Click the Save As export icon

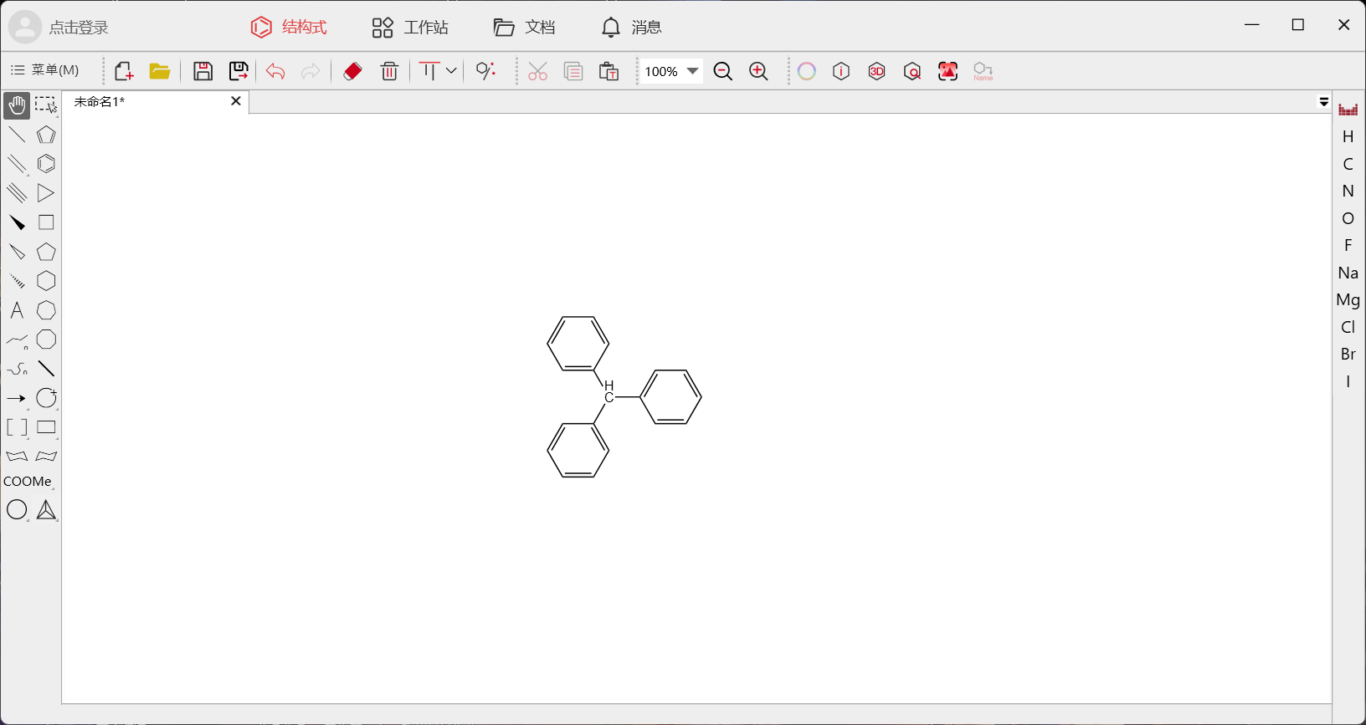pos(239,71)
